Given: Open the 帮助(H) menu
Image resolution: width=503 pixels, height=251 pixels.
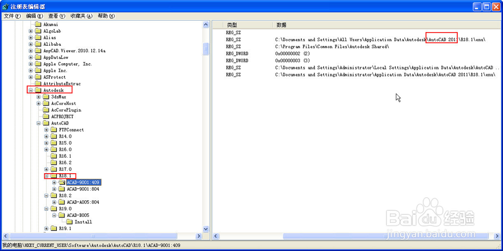Looking at the screenshot, I should click(x=106, y=16).
